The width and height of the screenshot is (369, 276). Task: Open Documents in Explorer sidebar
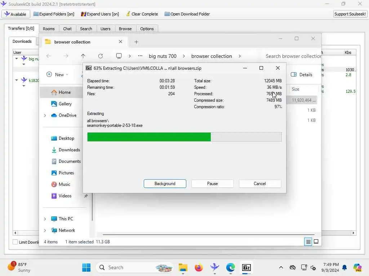point(66,161)
